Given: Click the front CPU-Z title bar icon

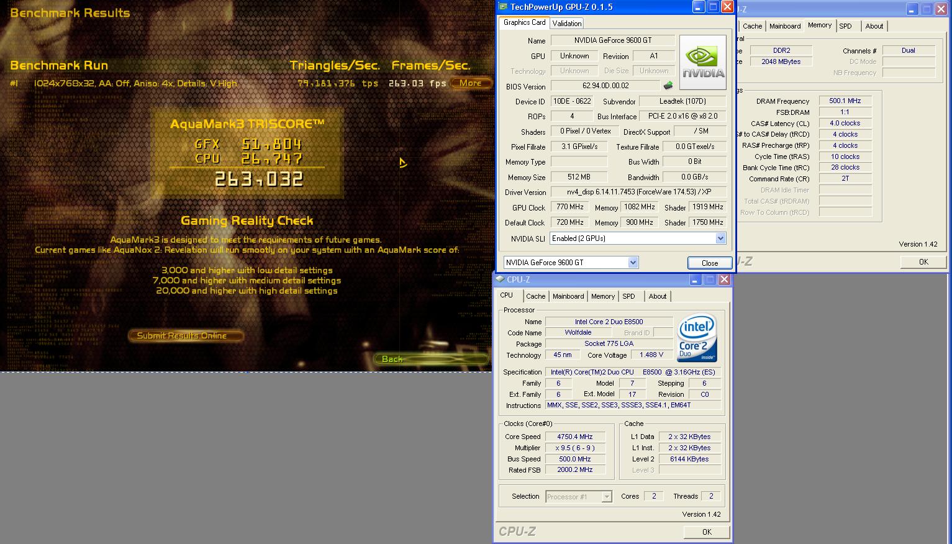Looking at the screenshot, I should click(x=501, y=279).
